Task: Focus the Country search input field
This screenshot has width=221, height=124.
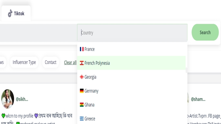Action: 132,33
